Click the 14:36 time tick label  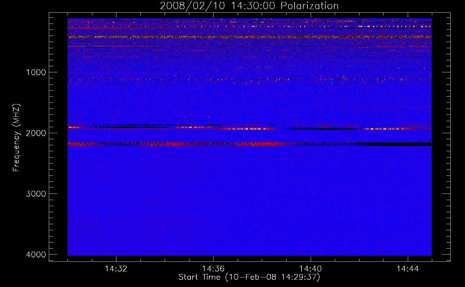point(213,269)
